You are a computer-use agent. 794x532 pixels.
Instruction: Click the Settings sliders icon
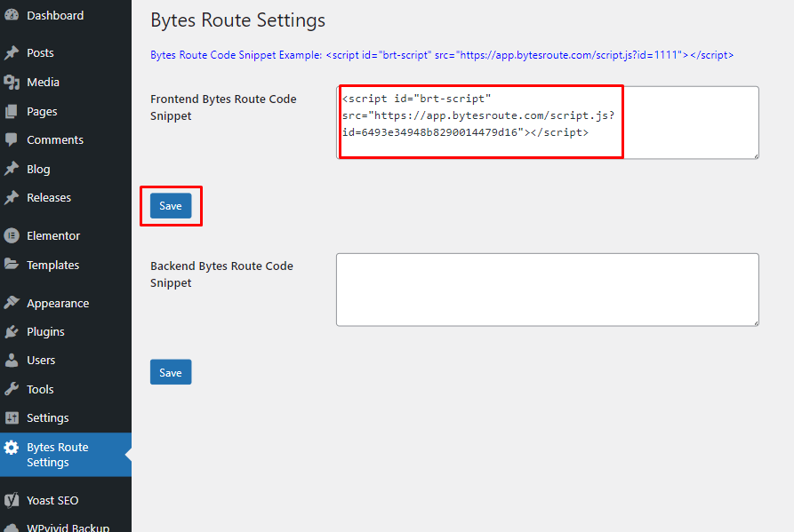(x=12, y=417)
